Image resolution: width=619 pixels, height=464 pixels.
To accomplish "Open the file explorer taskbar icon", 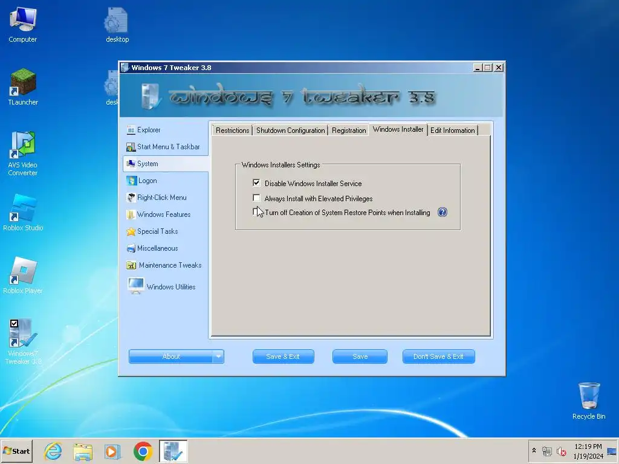I will pos(83,451).
